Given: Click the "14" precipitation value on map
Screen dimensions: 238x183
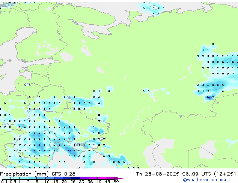Looking at the screenshot, I should 208,97.
